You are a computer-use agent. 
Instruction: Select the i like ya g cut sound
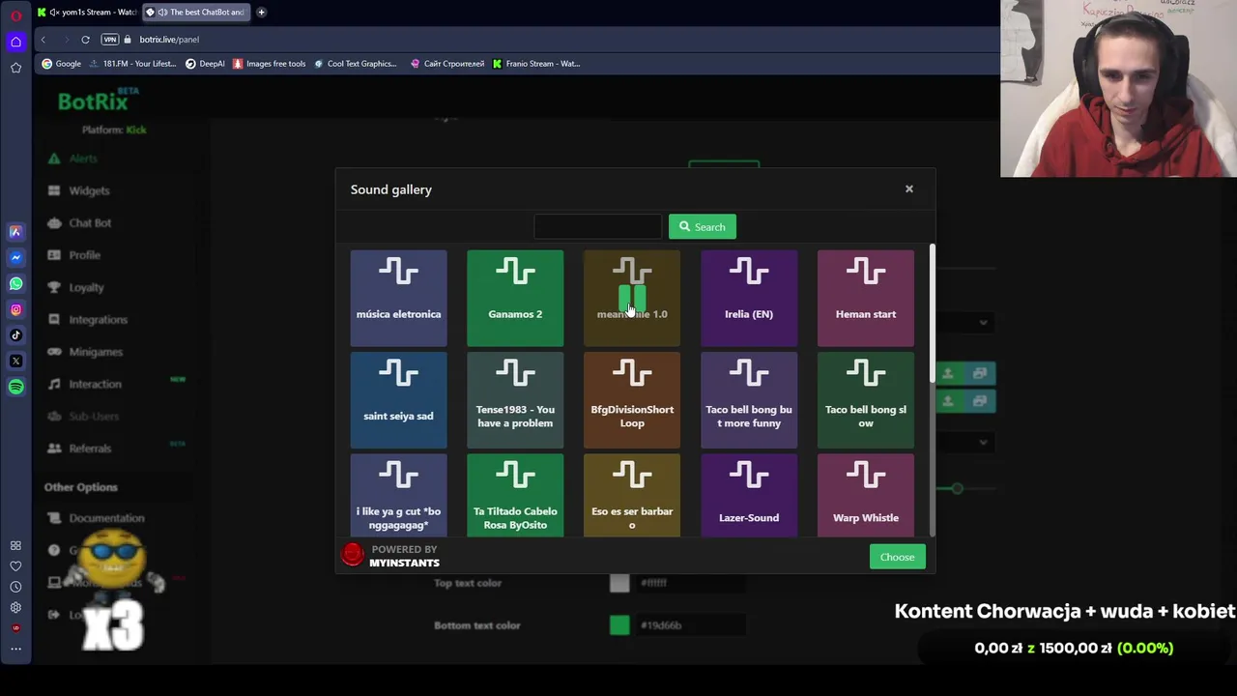(398, 495)
